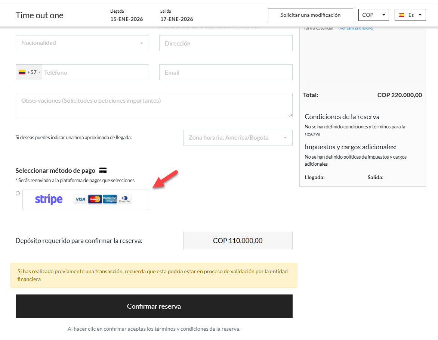The width and height of the screenshot is (438, 340).
Task: Click the MasterCard icon
Action: (x=95, y=199)
